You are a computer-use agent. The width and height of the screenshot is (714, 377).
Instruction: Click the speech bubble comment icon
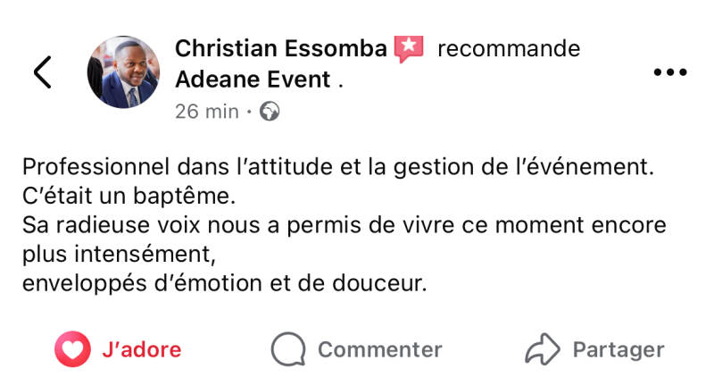(x=287, y=349)
